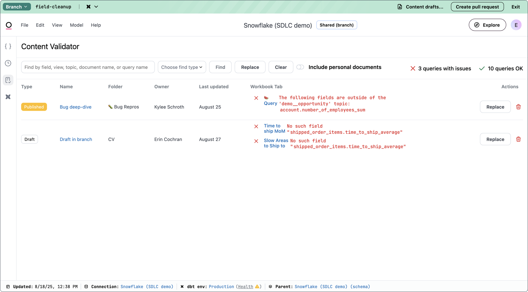528x292 pixels.
Task: Open the View menu
Action: click(57, 25)
